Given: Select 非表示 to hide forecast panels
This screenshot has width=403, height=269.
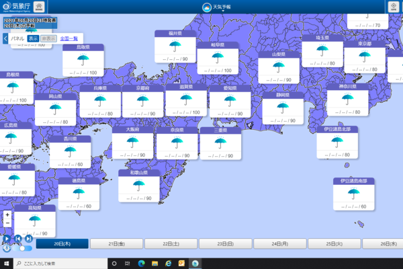Looking at the screenshot, I should (x=48, y=38).
